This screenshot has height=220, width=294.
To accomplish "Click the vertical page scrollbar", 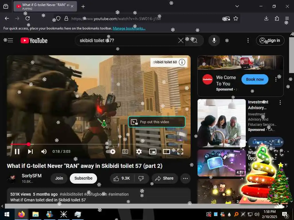I will tap(291, 55).
